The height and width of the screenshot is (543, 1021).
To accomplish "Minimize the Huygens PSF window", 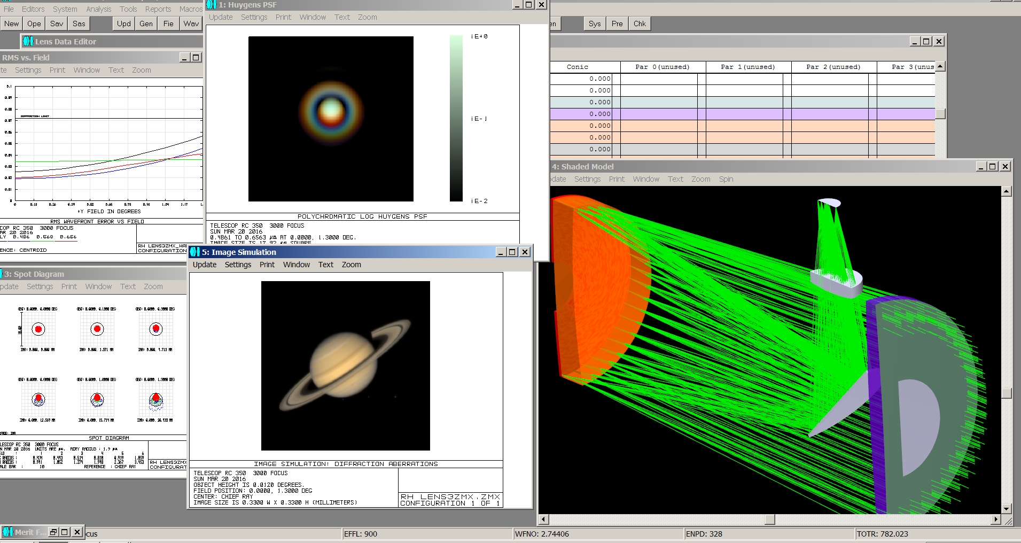I will [517, 5].
